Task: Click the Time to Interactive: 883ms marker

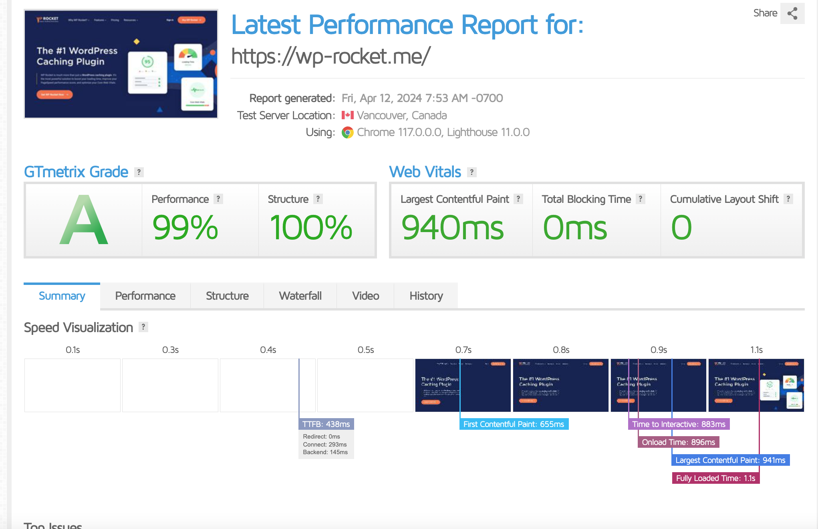Action: coord(679,424)
